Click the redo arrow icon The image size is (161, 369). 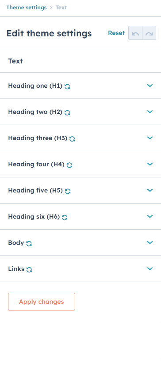149,33
